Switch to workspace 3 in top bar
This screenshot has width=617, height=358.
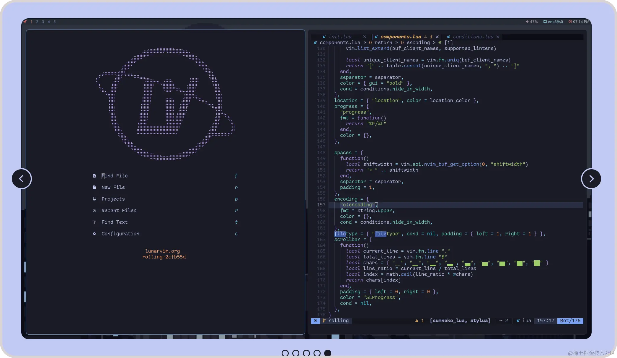click(43, 22)
